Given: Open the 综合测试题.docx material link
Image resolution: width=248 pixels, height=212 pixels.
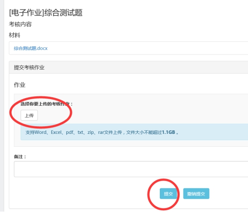Looking at the screenshot, I should (x=30, y=48).
